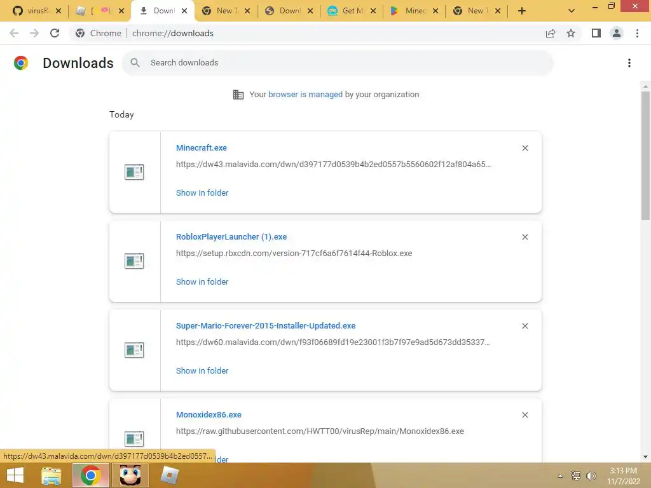The height and width of the screenshot is (488, 651).
Task: Bookmark this page with the star icon
Action: point(571,33)
